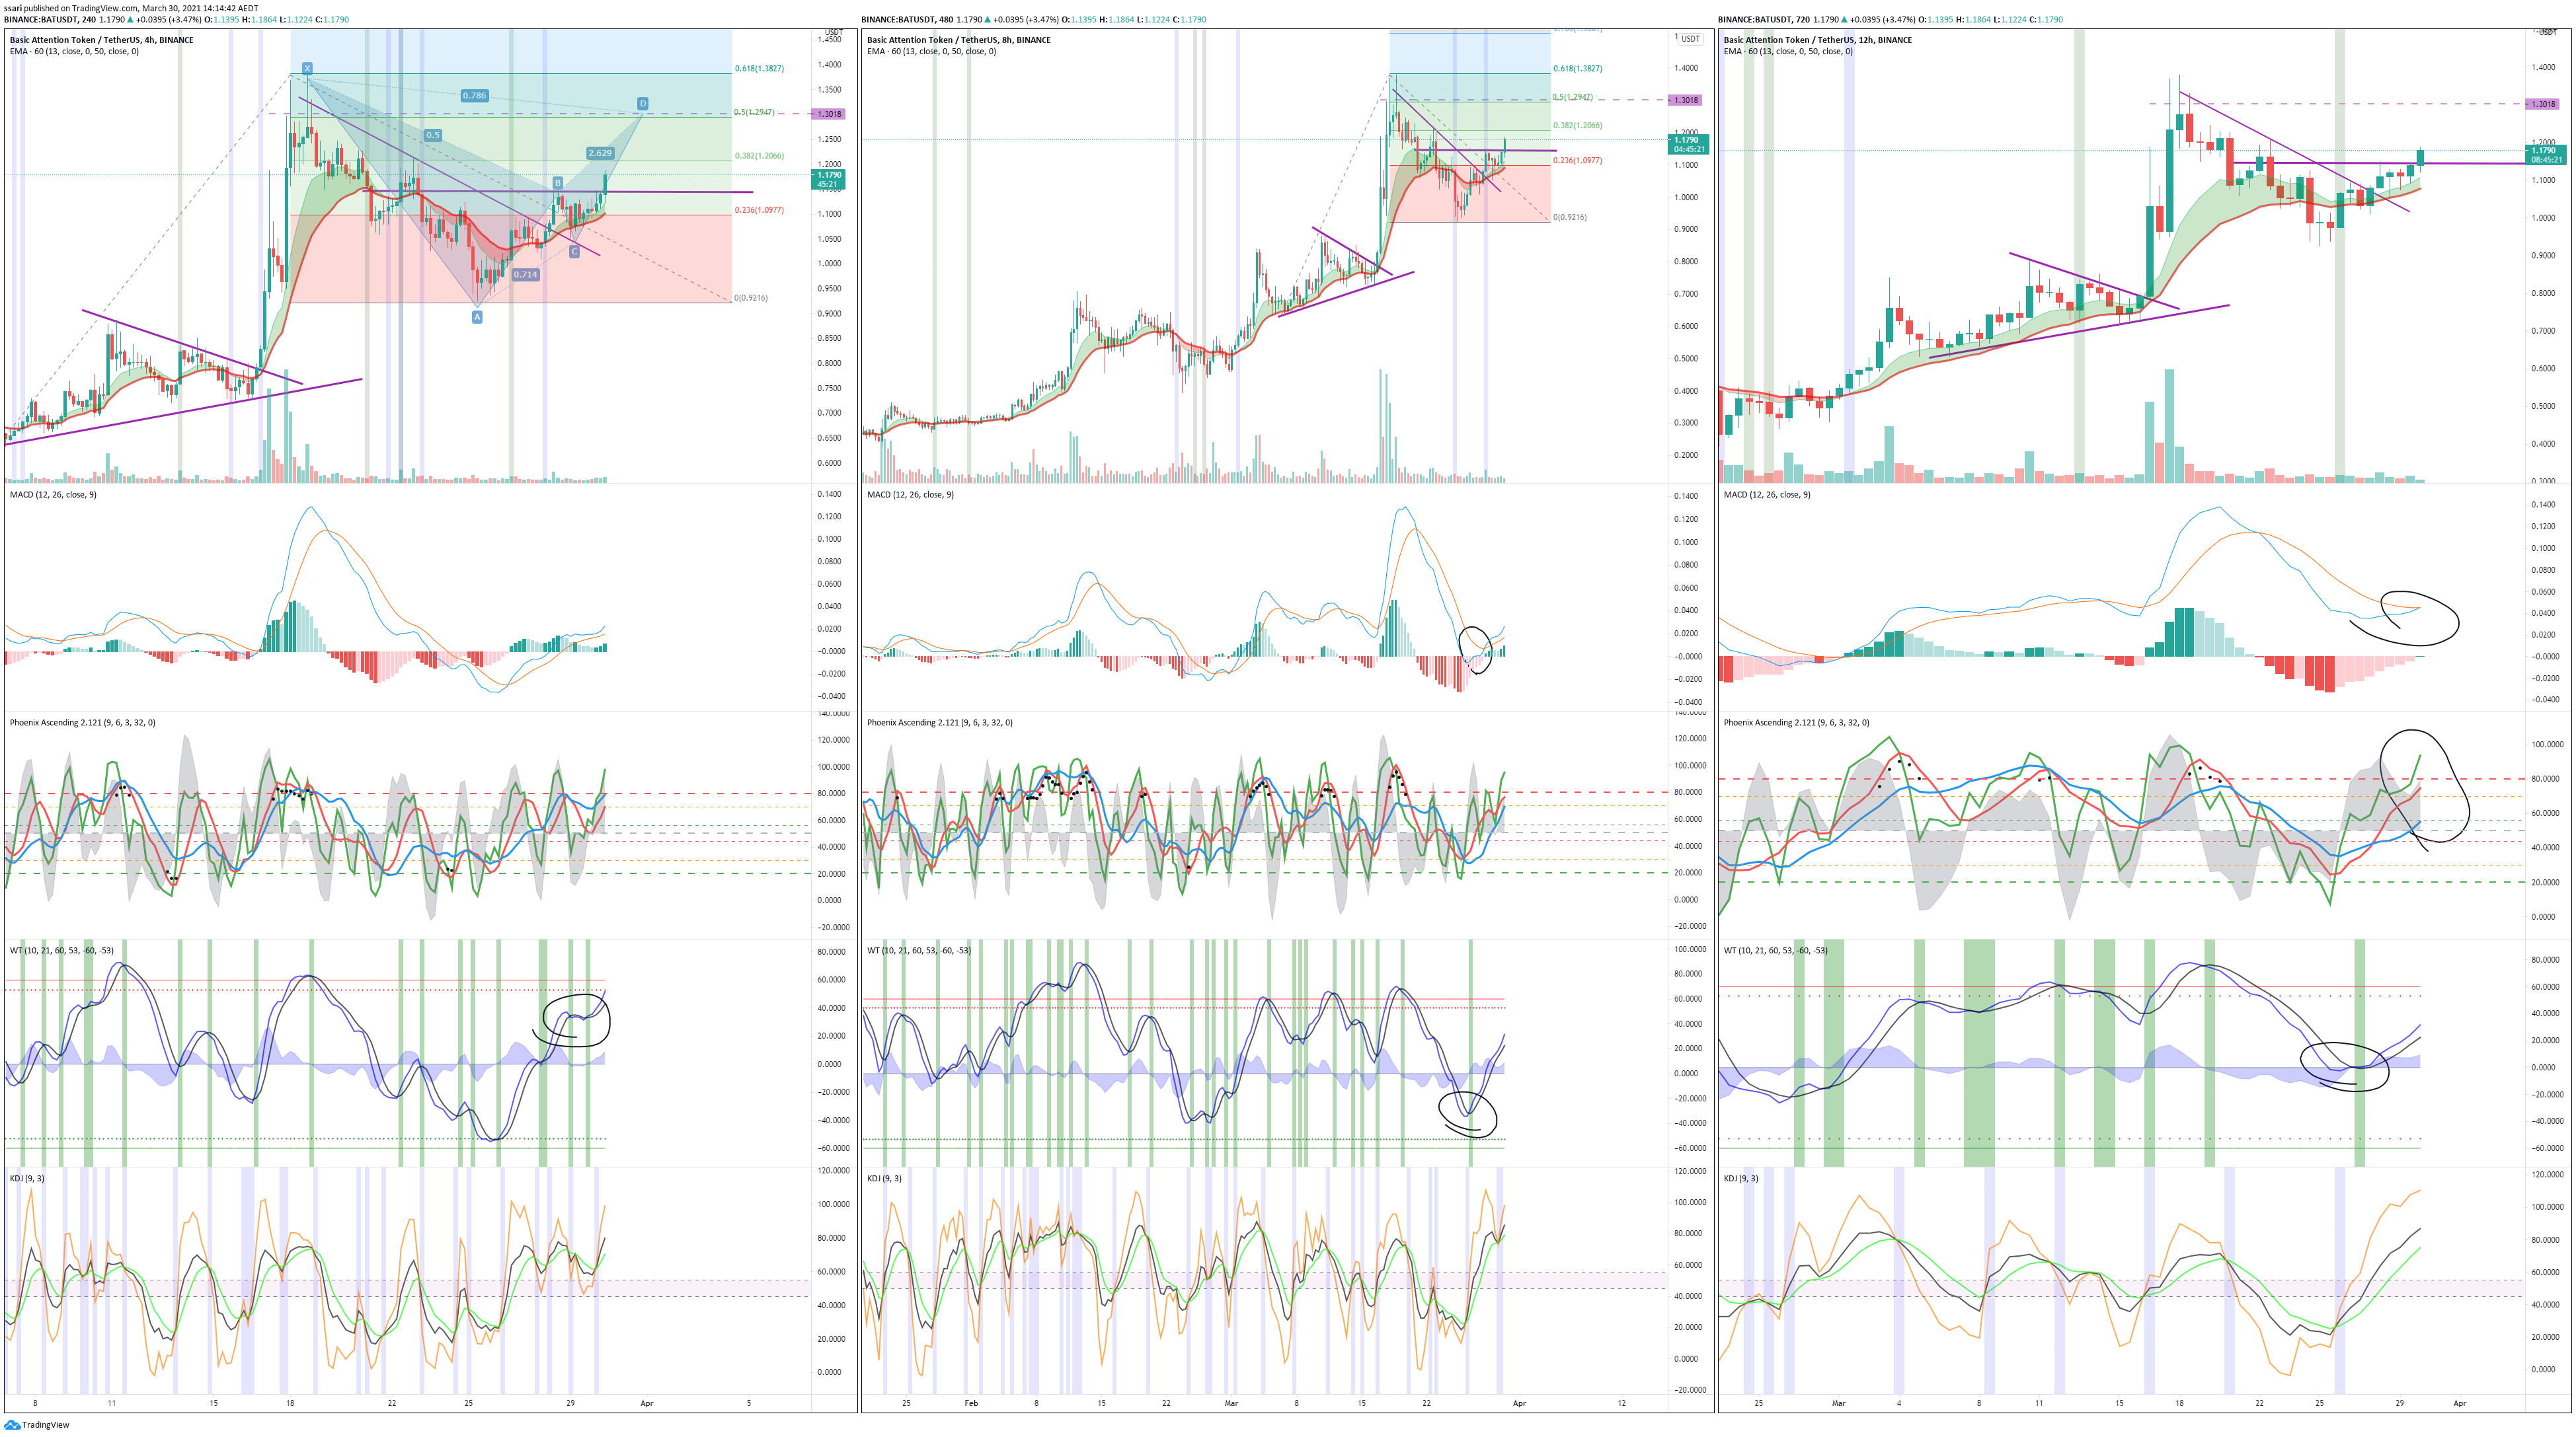Click the purple 1.3018 price tag on 4h chart

coord(829,114)
